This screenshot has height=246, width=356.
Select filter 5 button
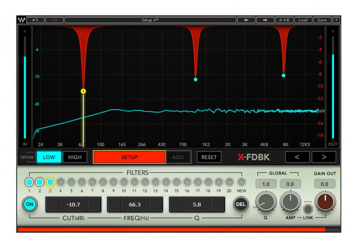71,182
